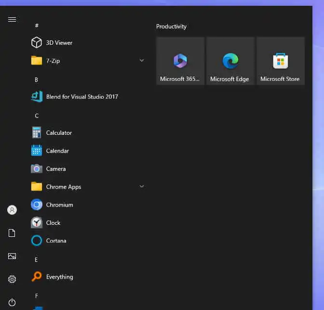Click 'Blend for Visual Studio 2017' text
Viewport: 324px width, 310px height.
pos(82,97)
